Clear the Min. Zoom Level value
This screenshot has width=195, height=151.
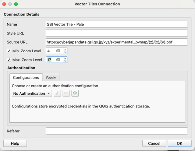58,51
